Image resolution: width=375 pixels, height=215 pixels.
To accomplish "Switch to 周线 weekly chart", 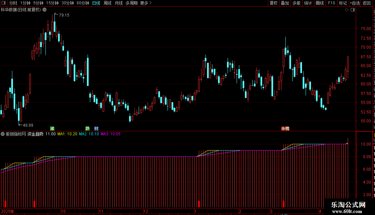I will click(108, 3).
